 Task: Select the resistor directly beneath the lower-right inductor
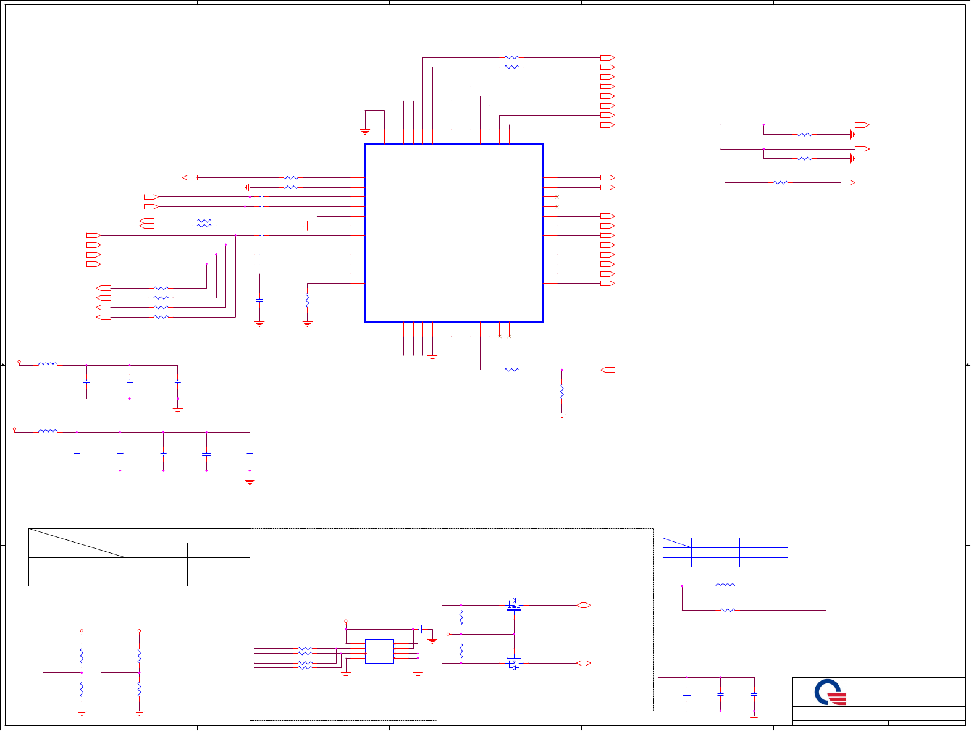coord(728,610)
